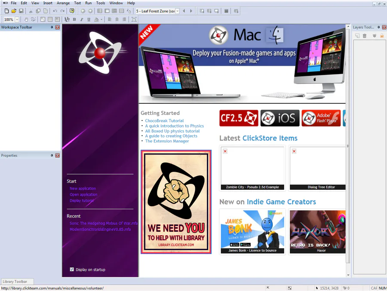Click the Save floppy disk icon
This screenshot has height=291, width=387.
21,11
